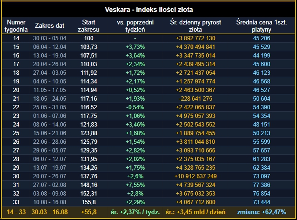Select the date range '06.04 - 12.04'
The image size is (297, 220).
pyautogui.click(x=49, y=47)
